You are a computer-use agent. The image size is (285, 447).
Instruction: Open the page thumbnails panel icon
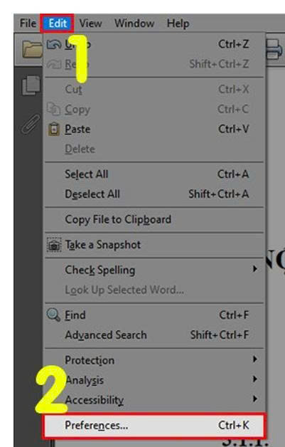[x=31, y=85]
